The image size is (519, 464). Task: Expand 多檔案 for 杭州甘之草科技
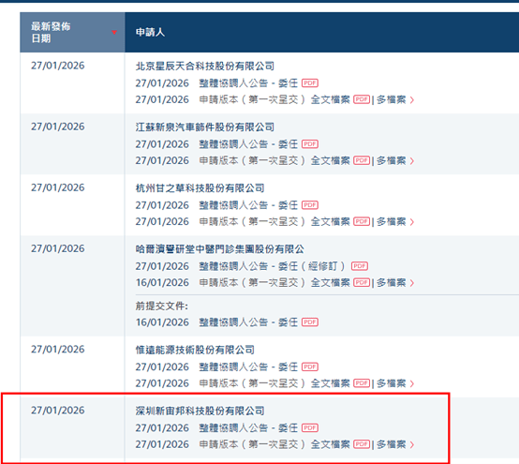[x=395, y=221]
